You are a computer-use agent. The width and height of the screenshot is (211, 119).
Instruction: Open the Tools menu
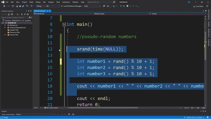58,2
